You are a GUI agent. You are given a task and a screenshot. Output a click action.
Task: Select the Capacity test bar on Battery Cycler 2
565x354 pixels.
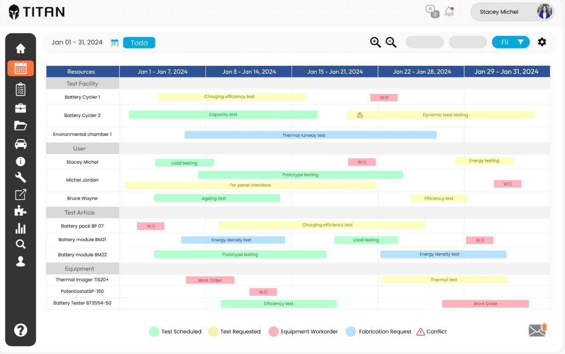[x=223, y=114]
